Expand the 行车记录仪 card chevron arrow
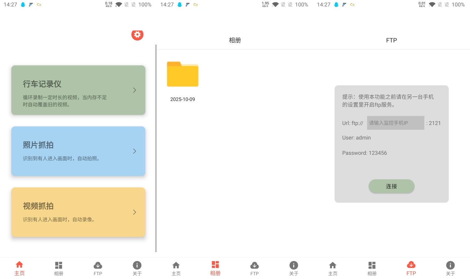 pyautogui.click(x=134, y=90)
